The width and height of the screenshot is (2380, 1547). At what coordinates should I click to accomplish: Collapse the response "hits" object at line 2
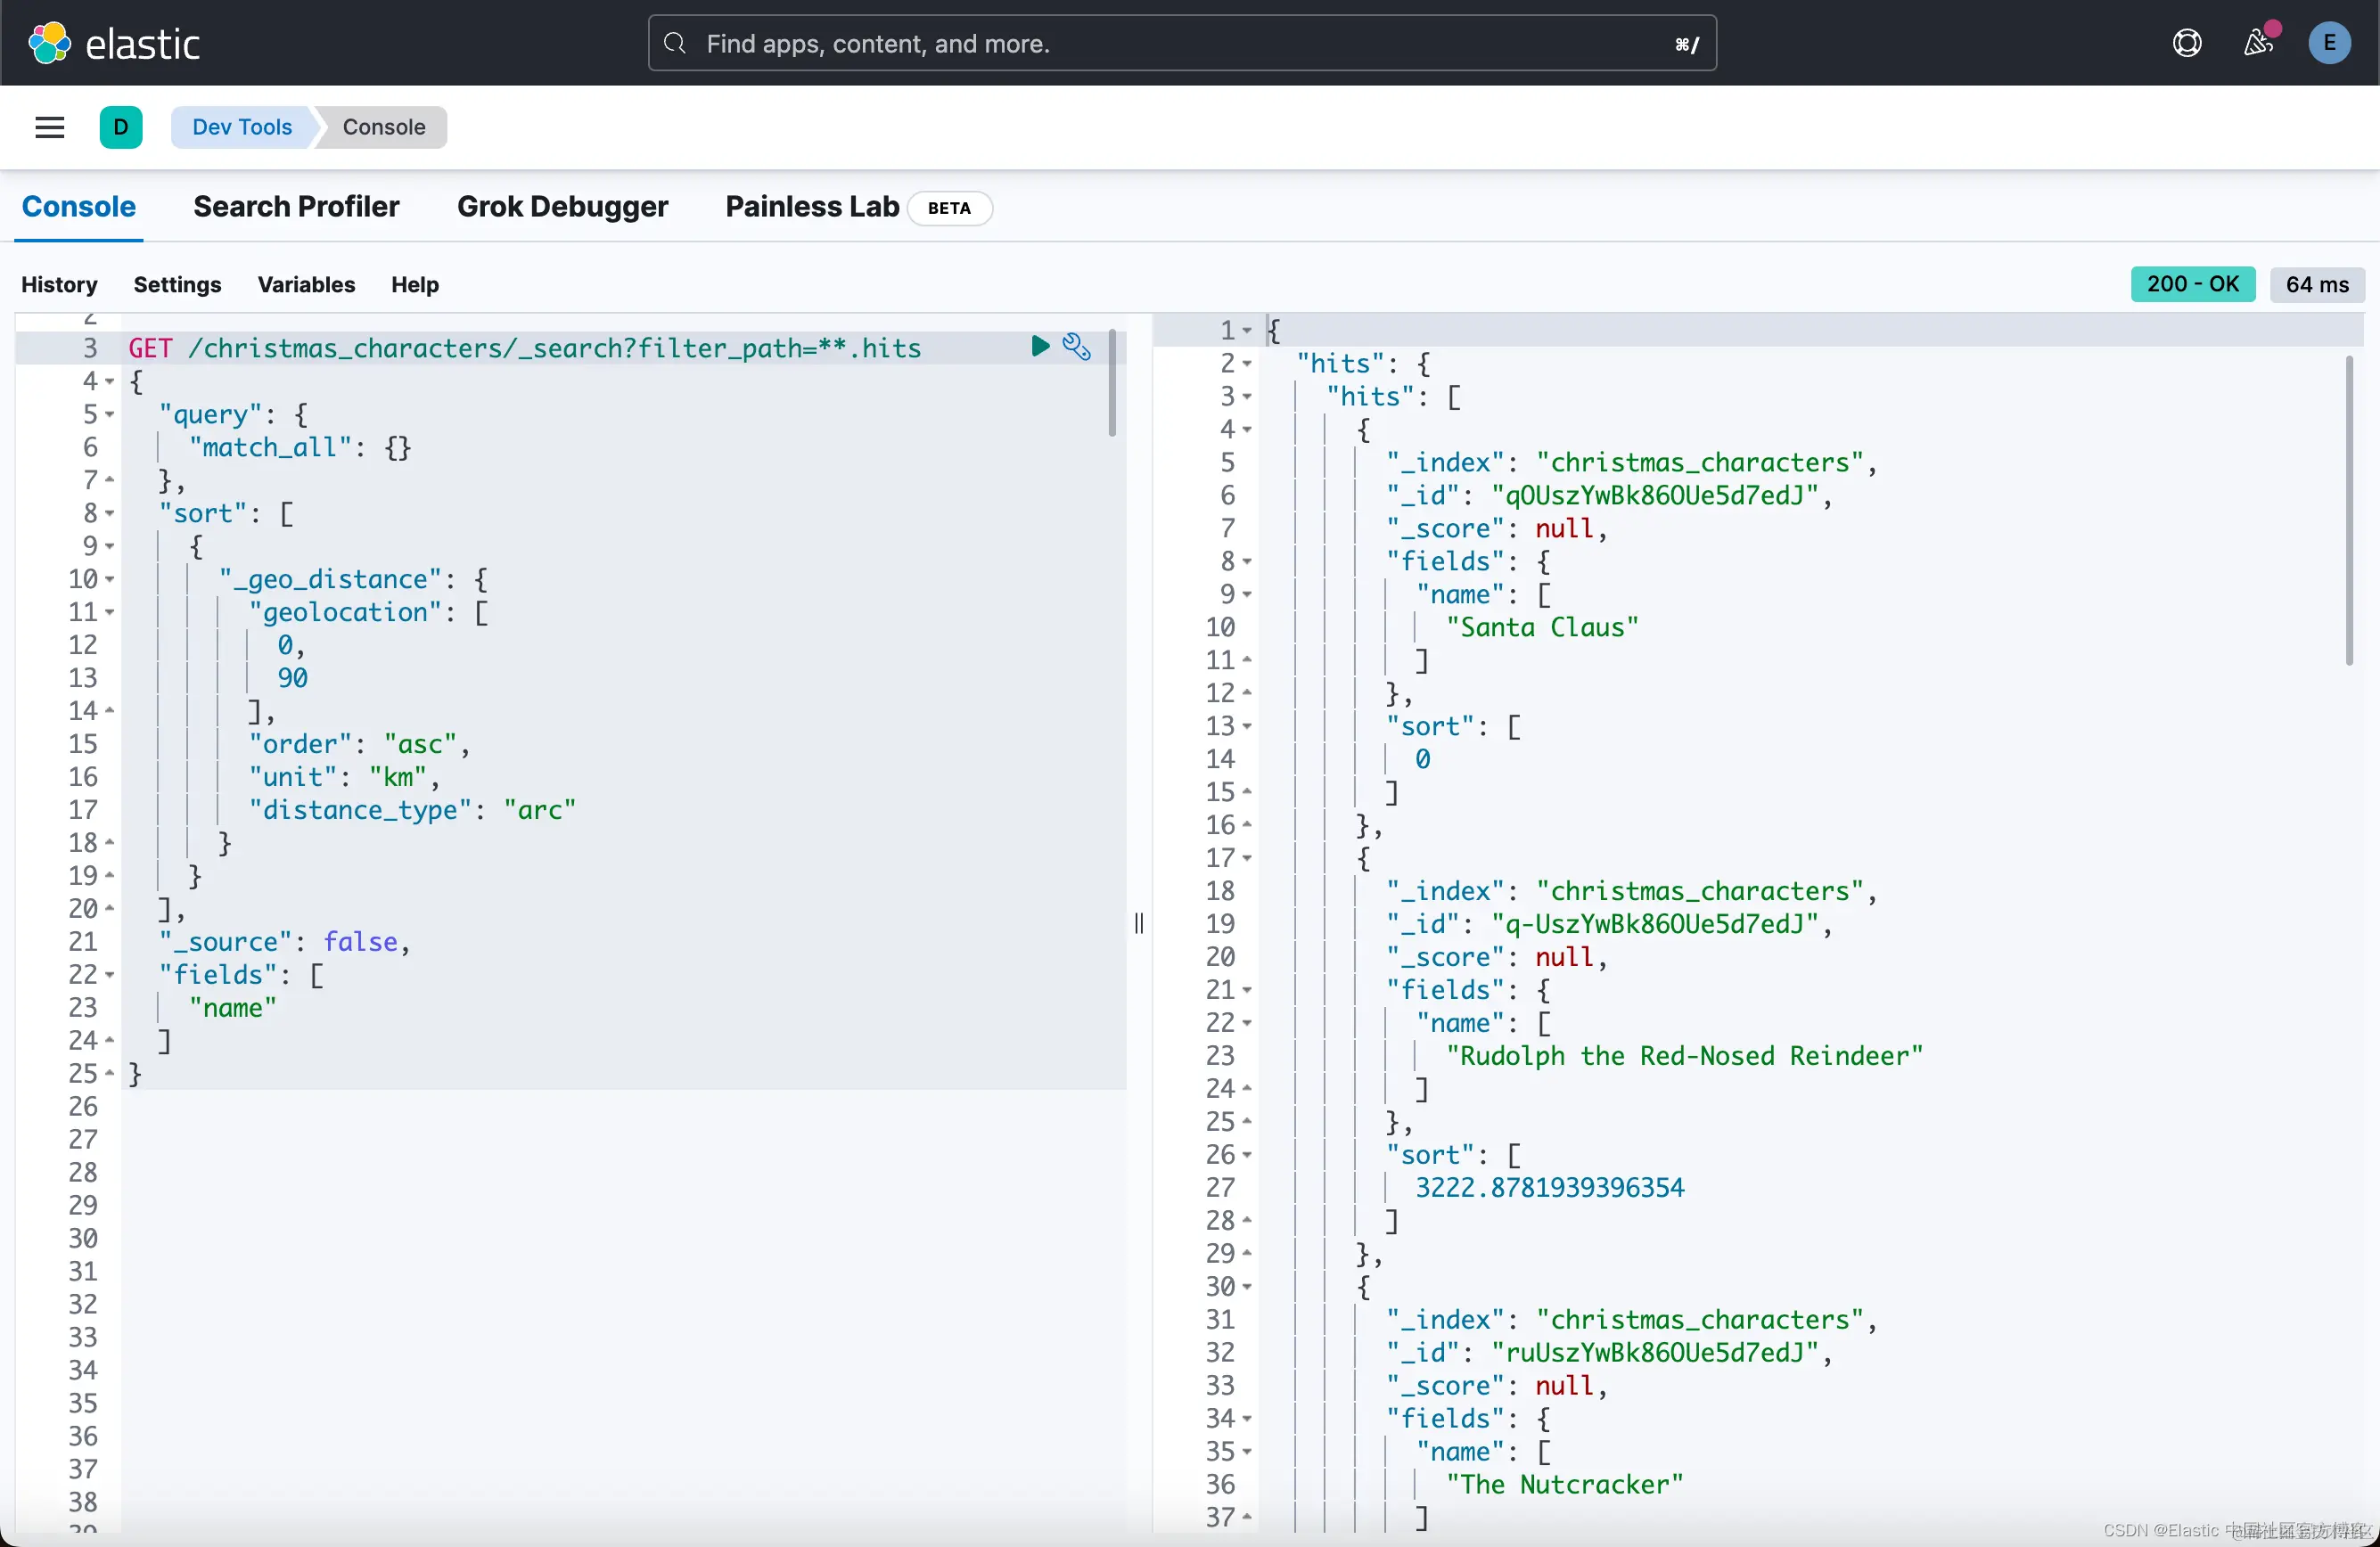coord(1247,363)
